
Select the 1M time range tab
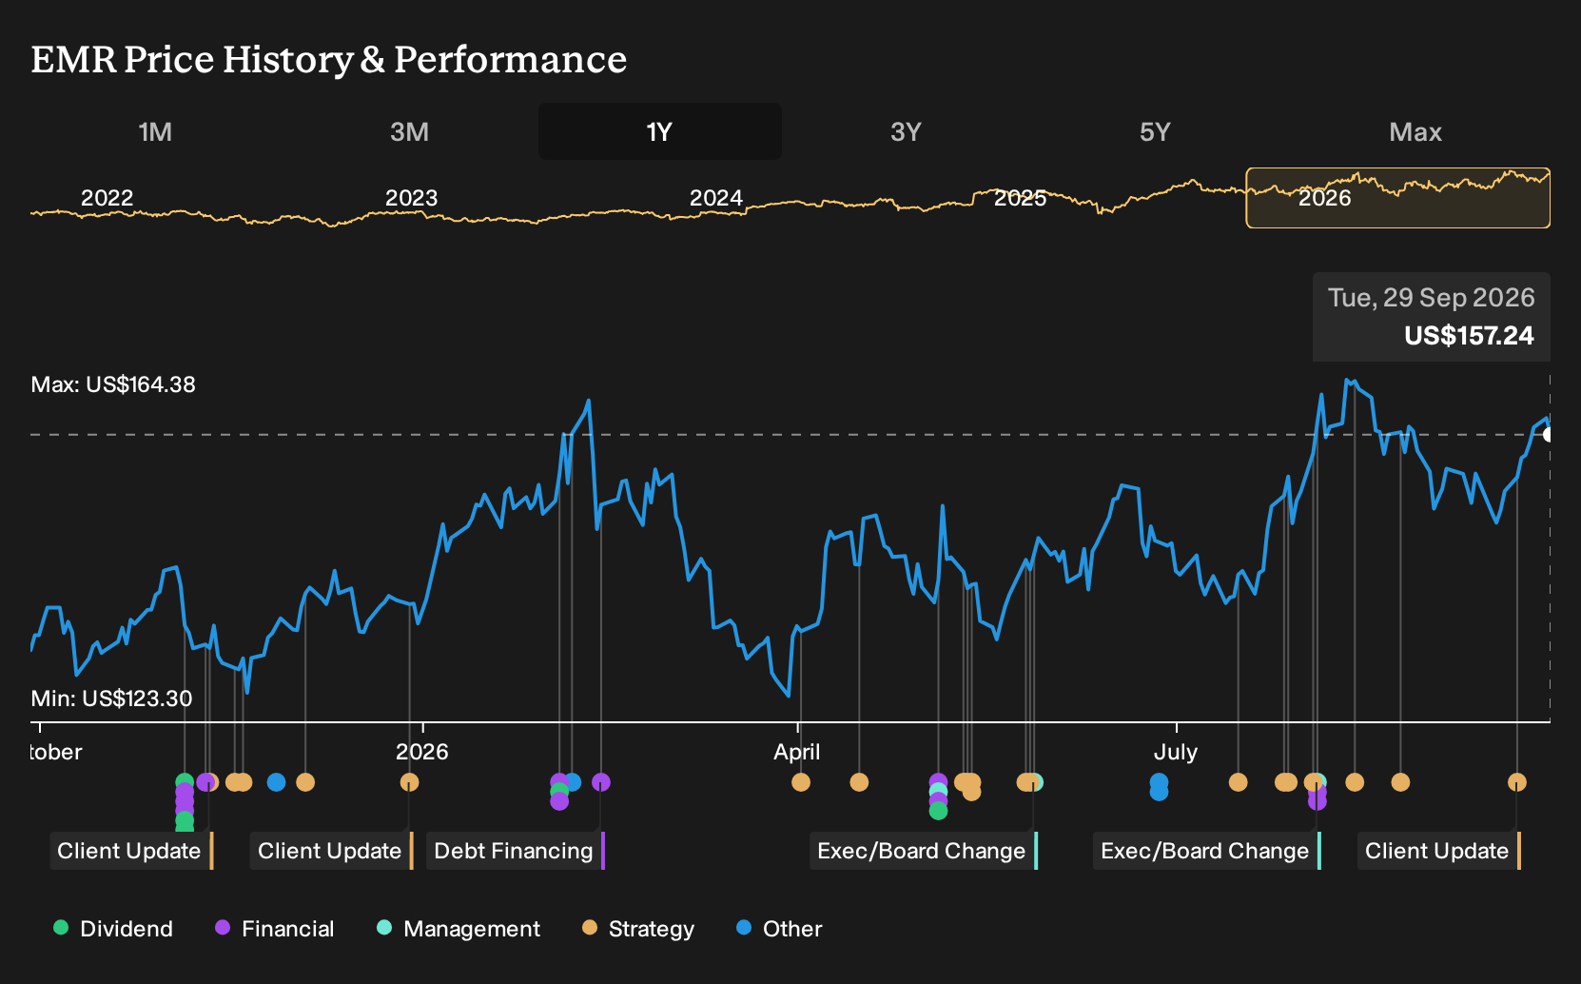155,131
